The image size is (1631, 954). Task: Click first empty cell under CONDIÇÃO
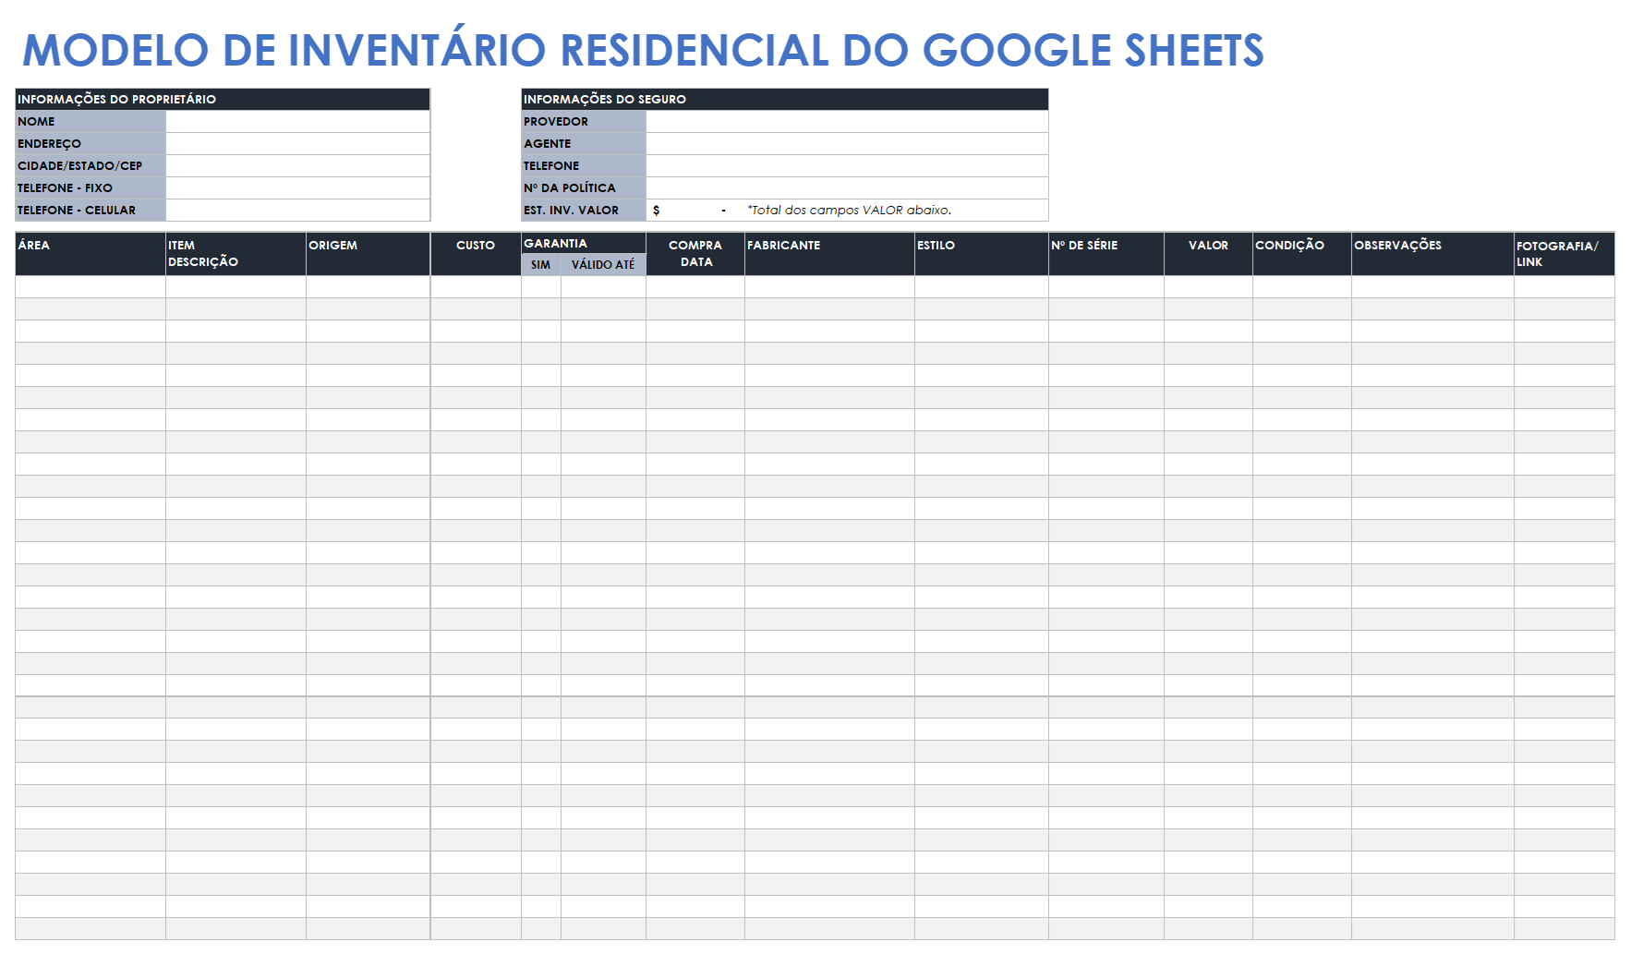tap(1302, 286)
